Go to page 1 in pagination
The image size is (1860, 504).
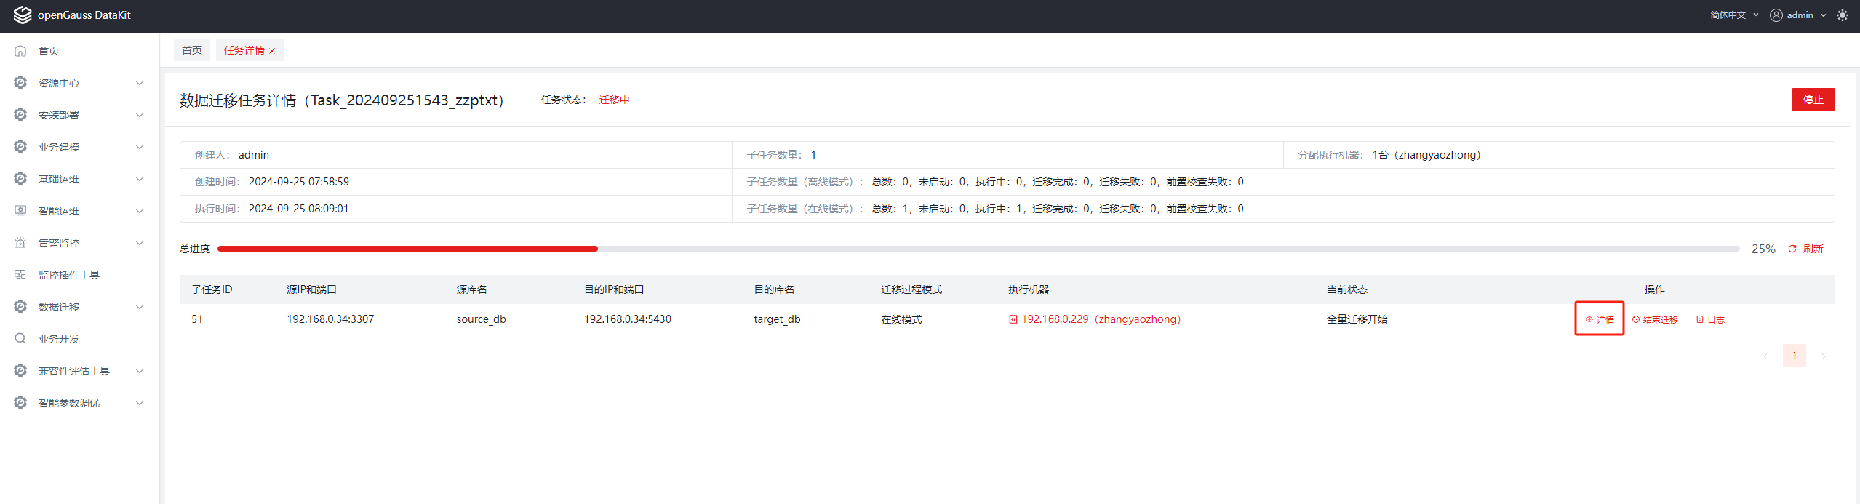pyautogui.click(x=1794, y=356)
